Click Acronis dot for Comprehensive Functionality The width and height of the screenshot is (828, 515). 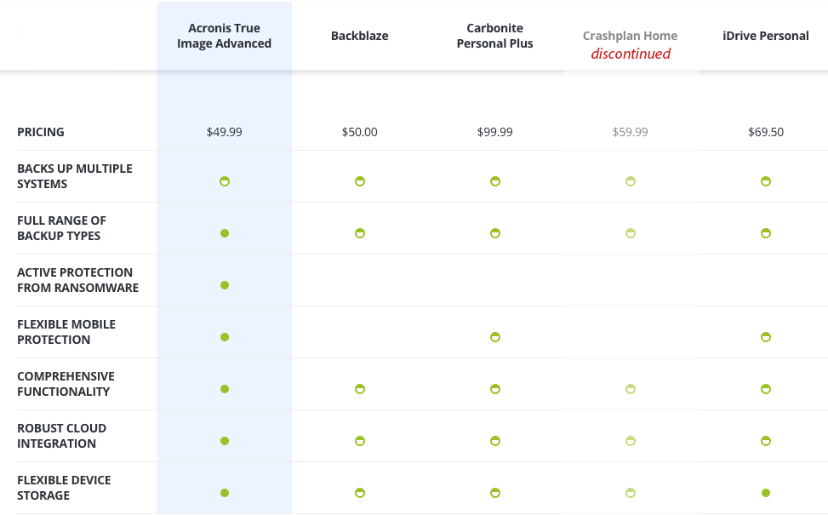coord(225,389)
